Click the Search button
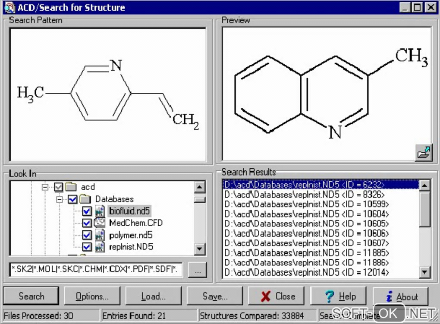The height and width of the screenshot is (324, 440). (31, 296)
